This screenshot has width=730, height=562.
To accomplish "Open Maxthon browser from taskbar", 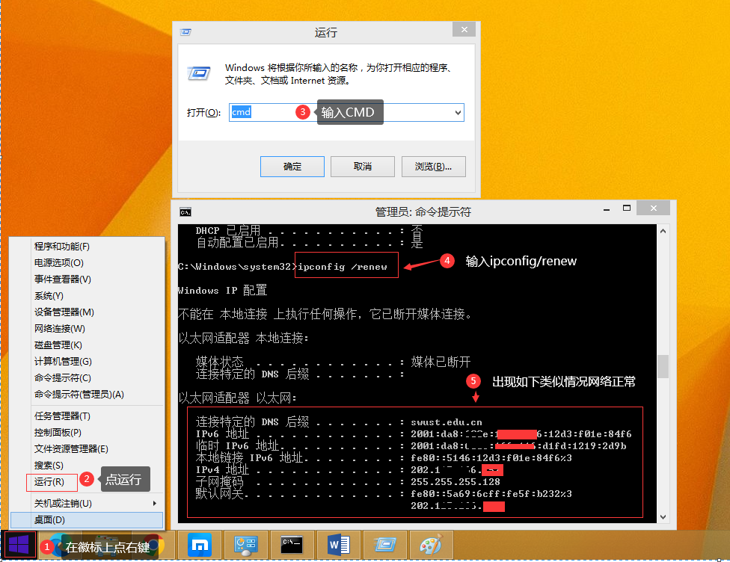I will (x=199, y=545).
